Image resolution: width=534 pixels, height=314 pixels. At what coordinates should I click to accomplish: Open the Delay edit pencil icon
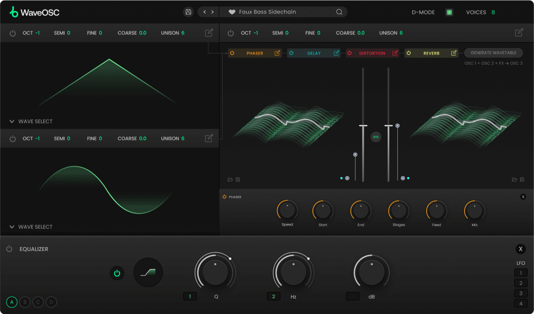336,53
